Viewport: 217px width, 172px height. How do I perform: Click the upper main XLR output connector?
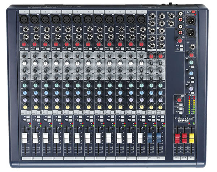coord(191,21)
